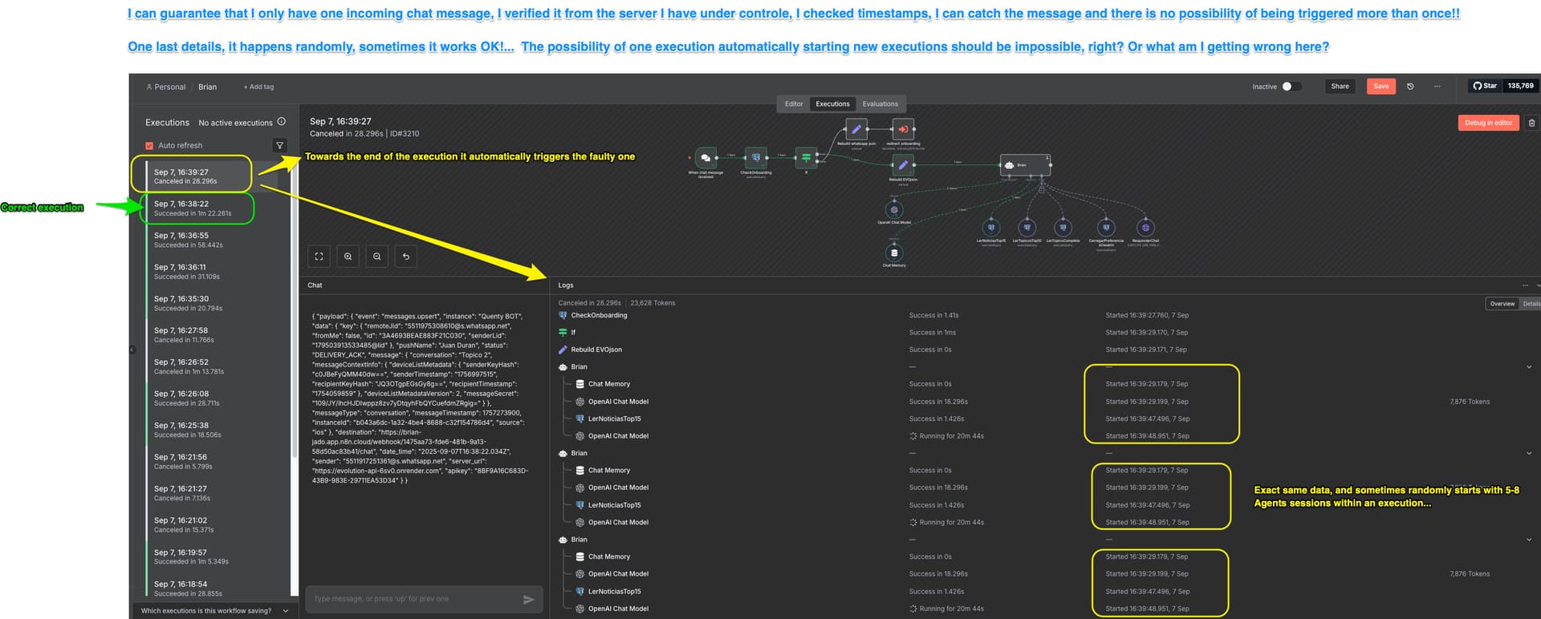Select the 'redirect onboarding' node

[903, 129]
